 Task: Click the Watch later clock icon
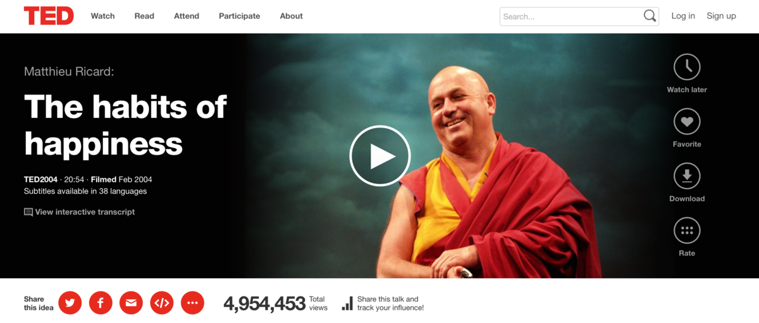click(687, 67)
